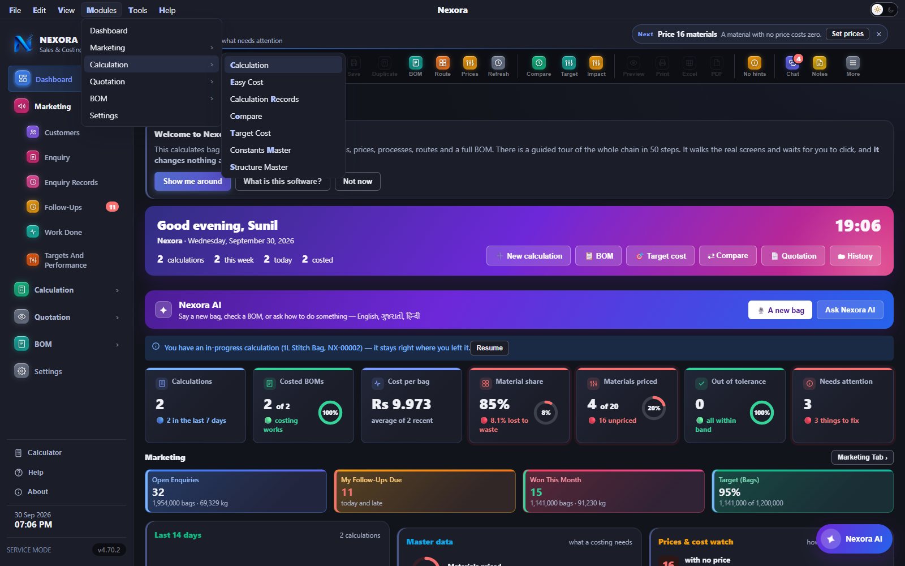
Task: Toggle the light/dark theme switch
Action: (x=884, y=10)
